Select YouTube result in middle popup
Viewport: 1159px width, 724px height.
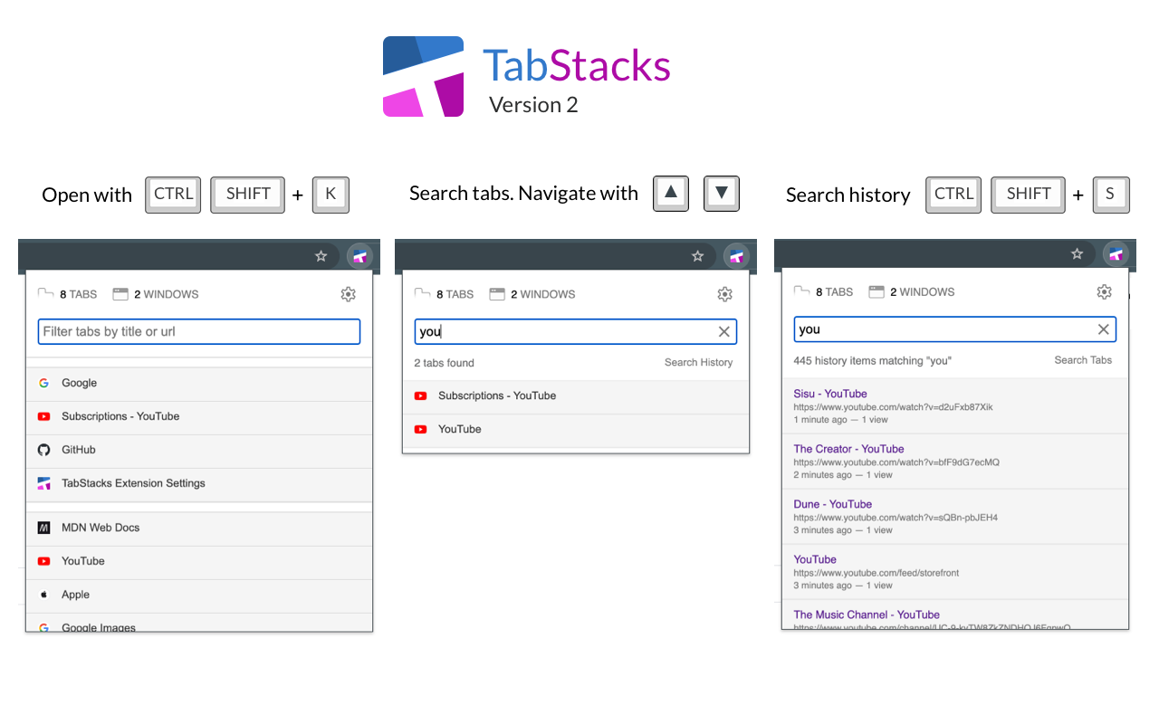(x=576, y=429)
